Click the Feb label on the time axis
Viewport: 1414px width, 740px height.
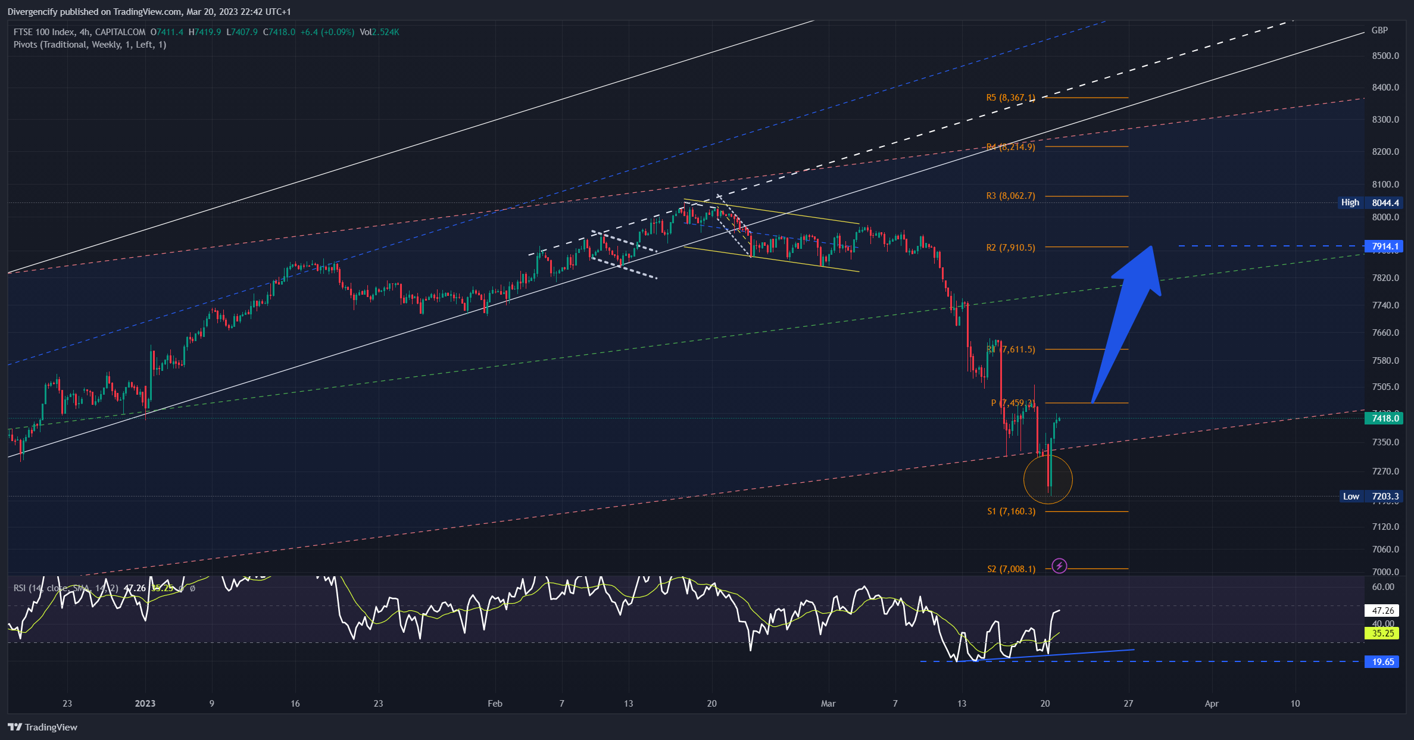495,704
